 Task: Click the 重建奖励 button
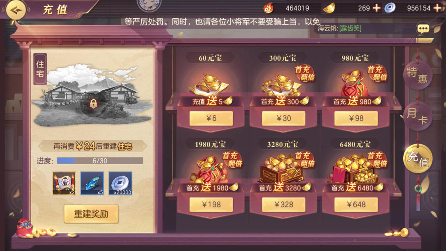[91, 214]
